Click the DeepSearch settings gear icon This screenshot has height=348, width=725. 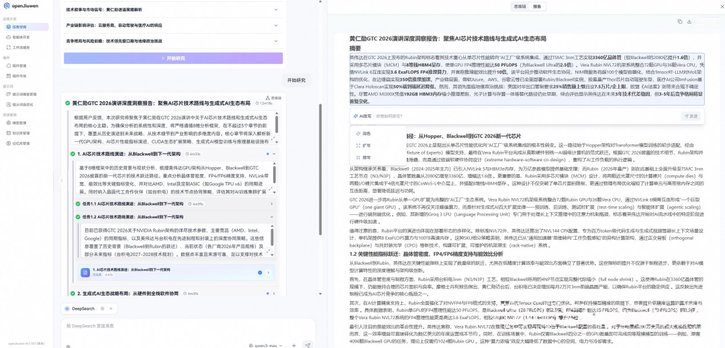[x=103, y=308]
